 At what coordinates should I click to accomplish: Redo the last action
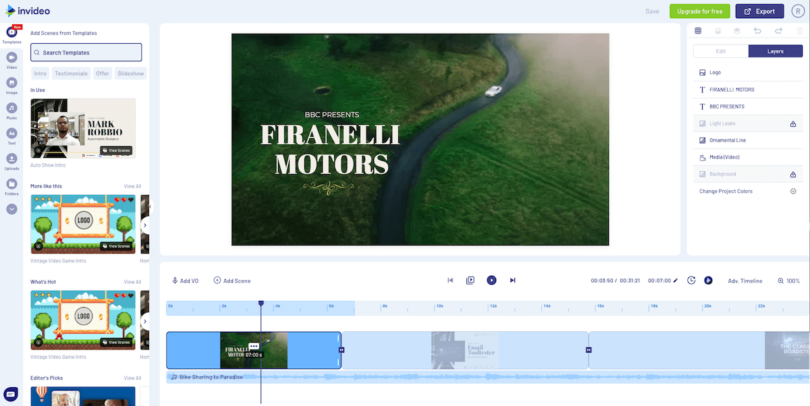778,31
